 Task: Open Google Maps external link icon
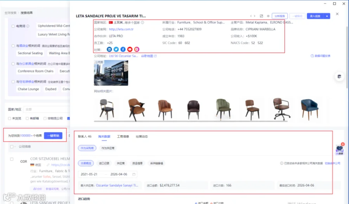(155, 56)
